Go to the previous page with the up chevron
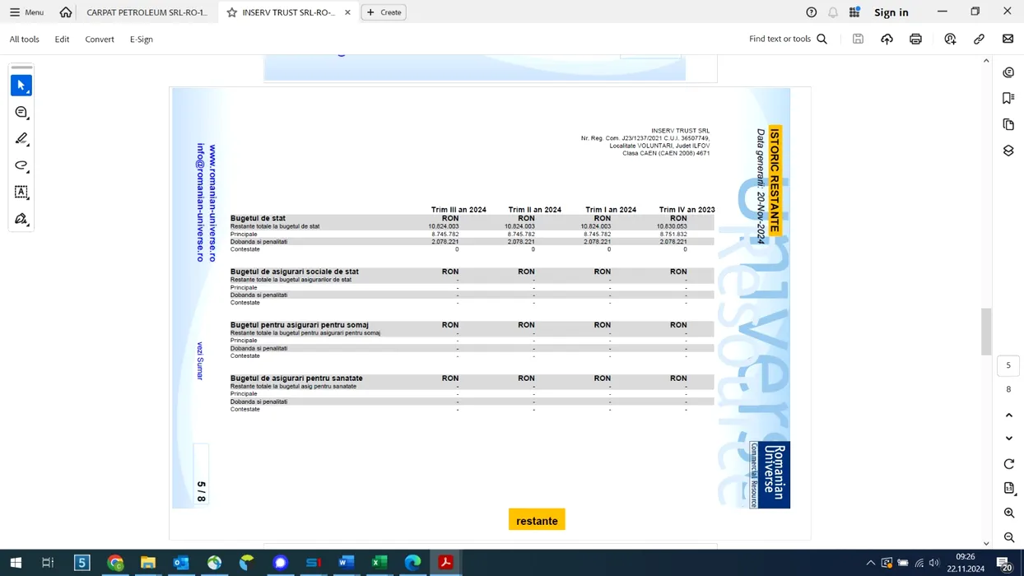Screen dimensions: 1024x576 tap(1009, 416)
